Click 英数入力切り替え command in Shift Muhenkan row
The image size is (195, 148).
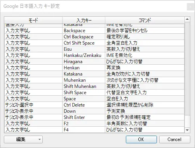(145, 86)
